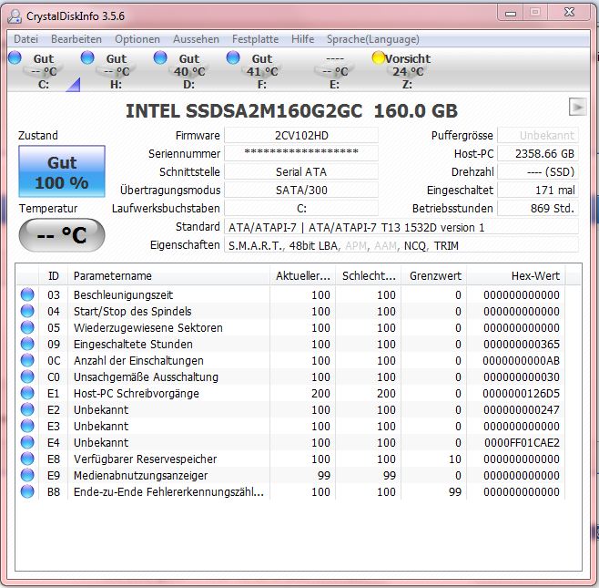The height and width of the screenshot is (588, 599).
Task: Click the temperature display button
Action: [x=62, y=235]
